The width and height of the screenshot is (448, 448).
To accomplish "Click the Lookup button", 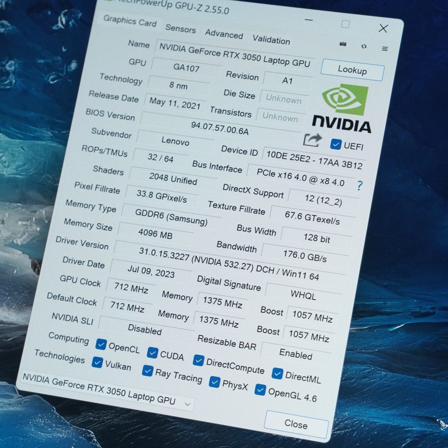I will point(352,70).
